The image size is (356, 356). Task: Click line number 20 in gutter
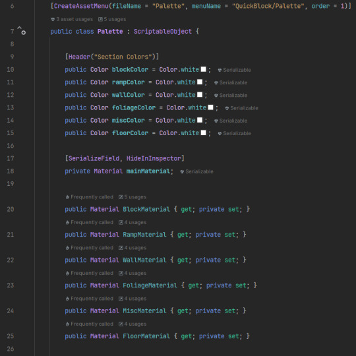click(10, 209)
